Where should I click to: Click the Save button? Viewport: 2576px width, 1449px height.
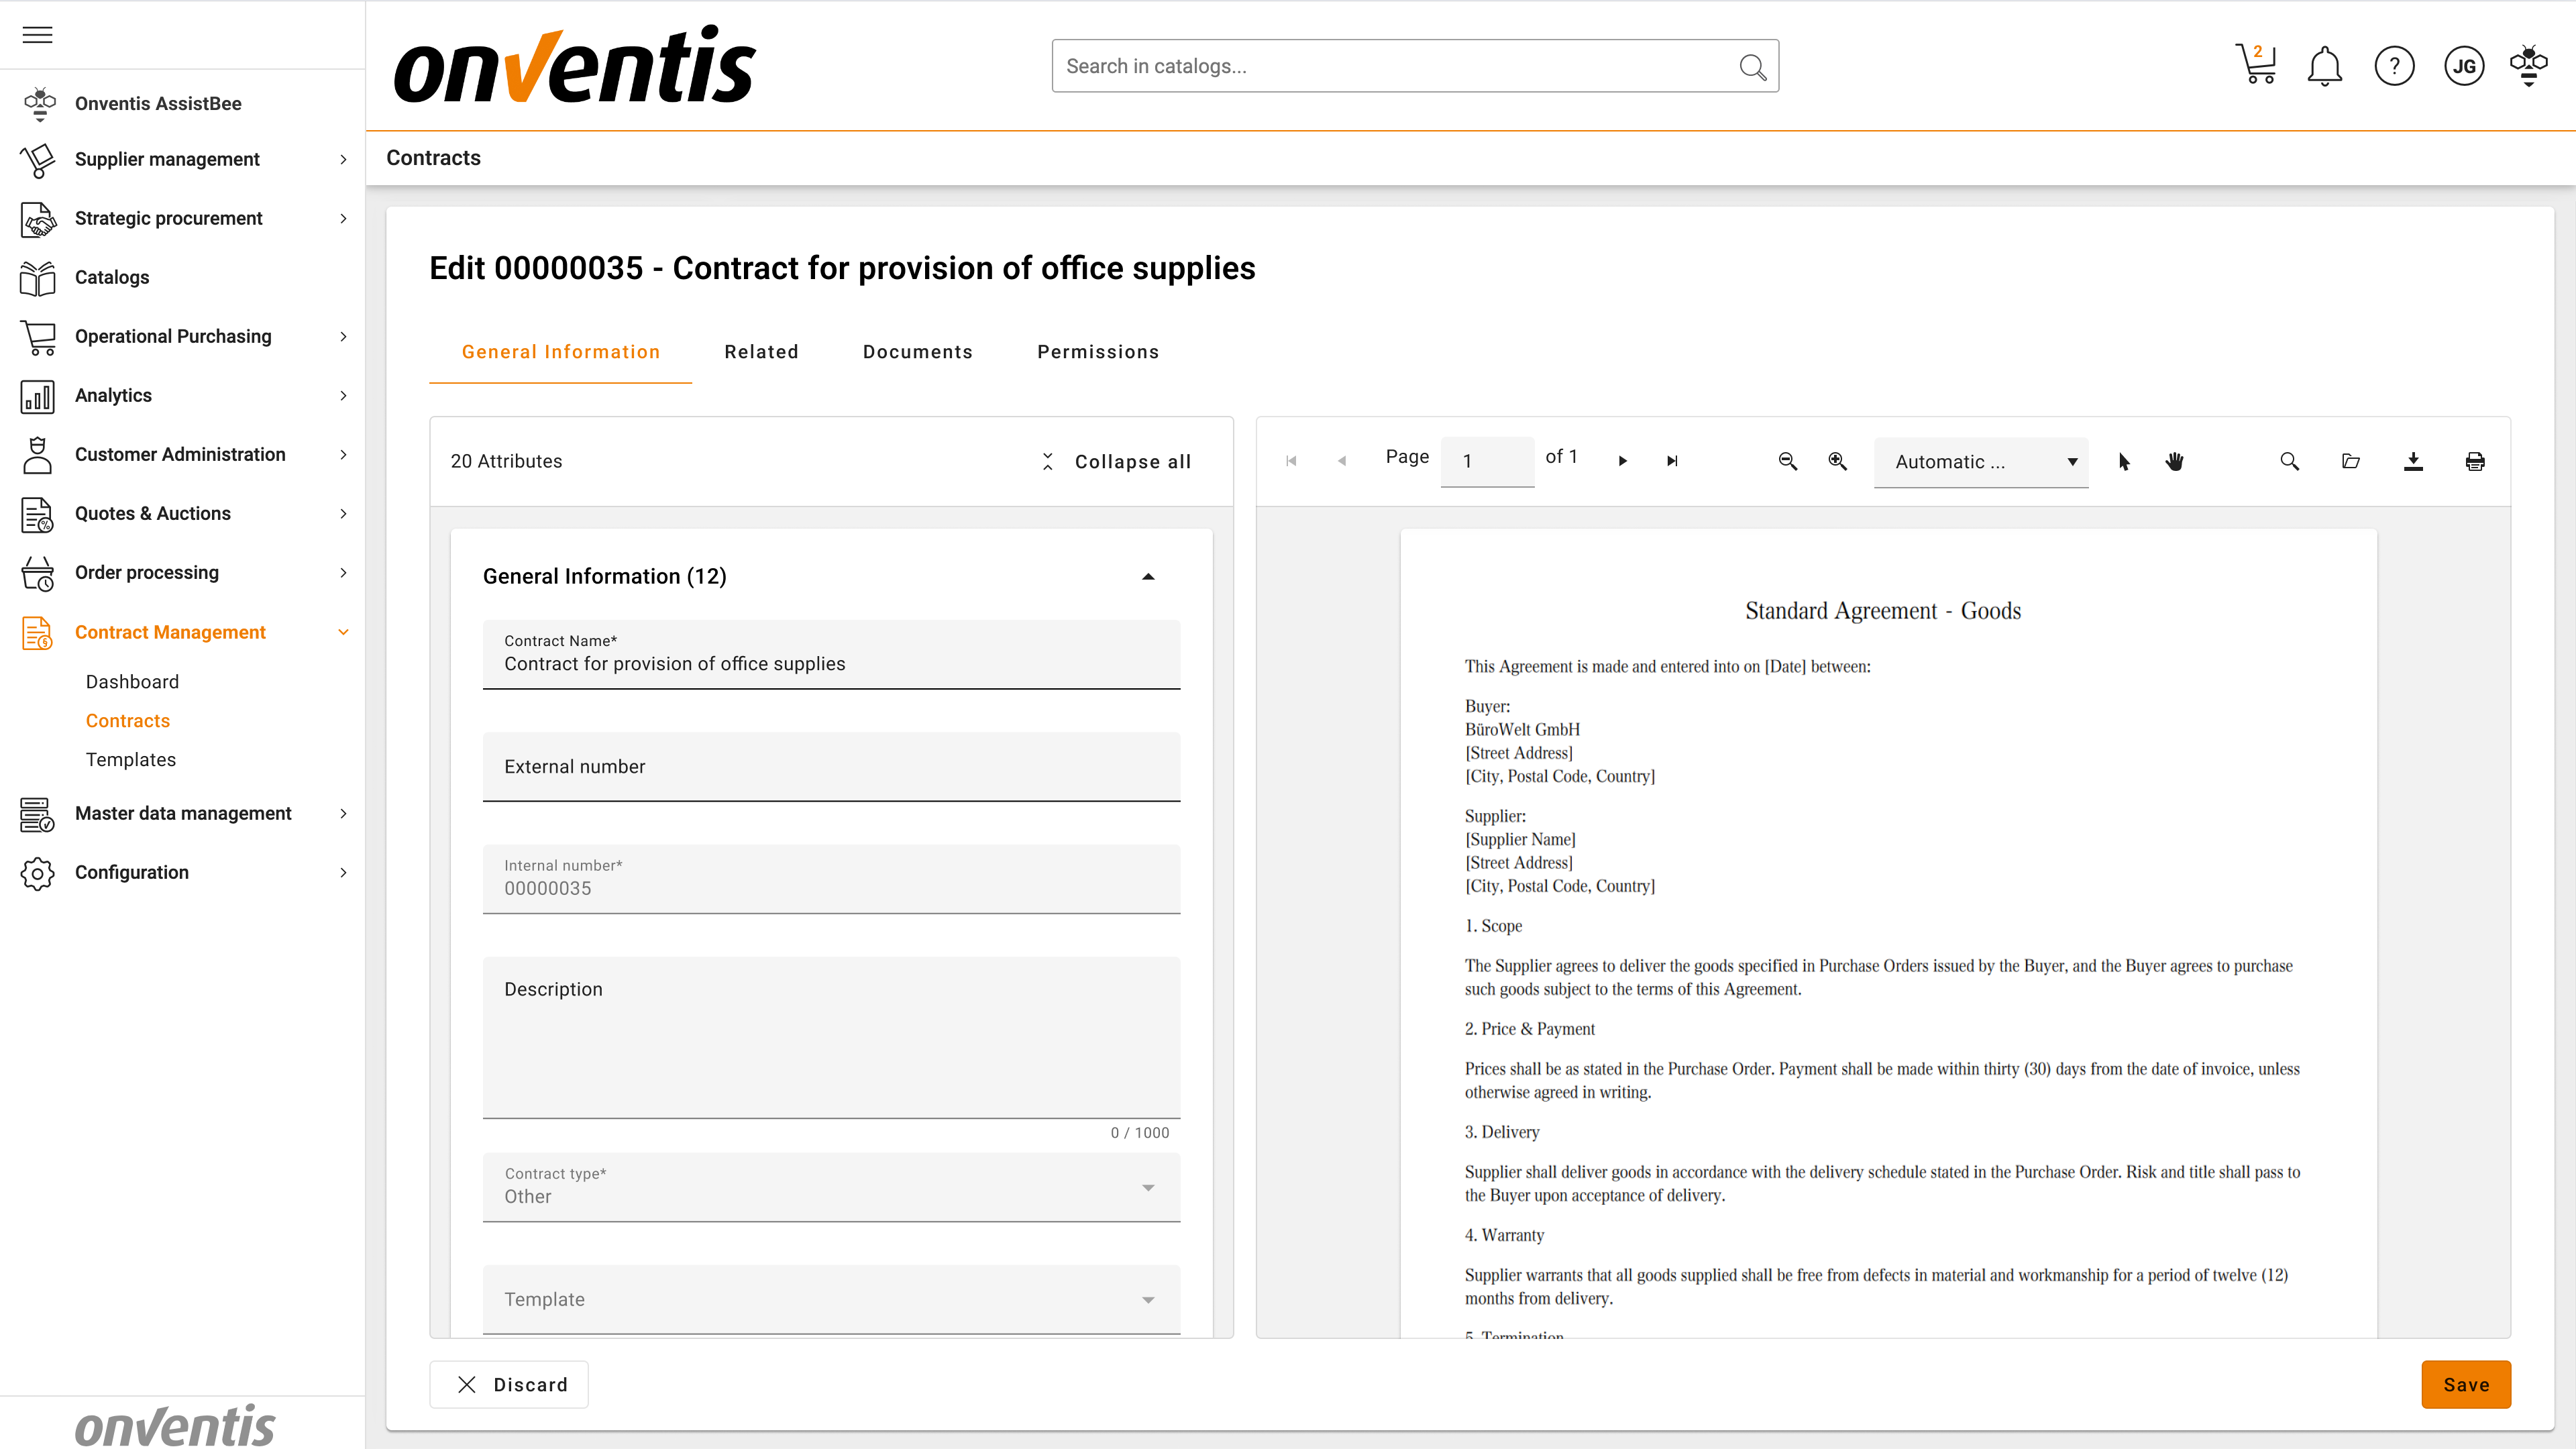tap(2465, 1384)
